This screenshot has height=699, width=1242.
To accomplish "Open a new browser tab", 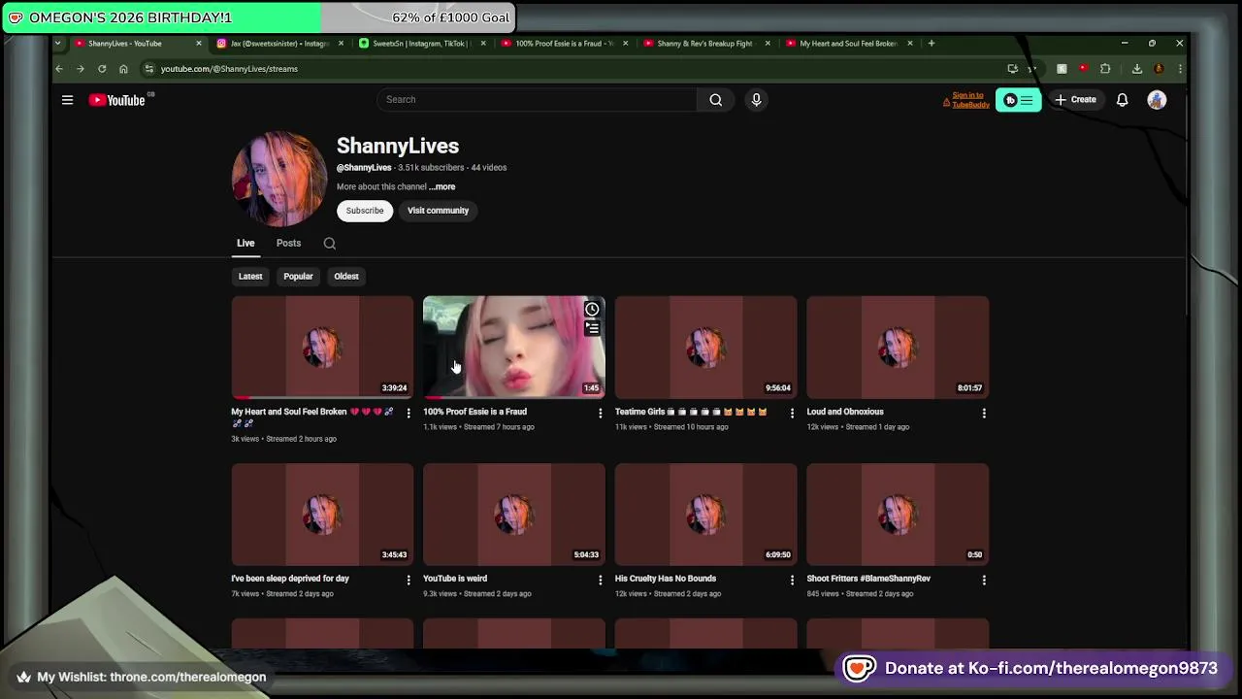I will (931, 44).
